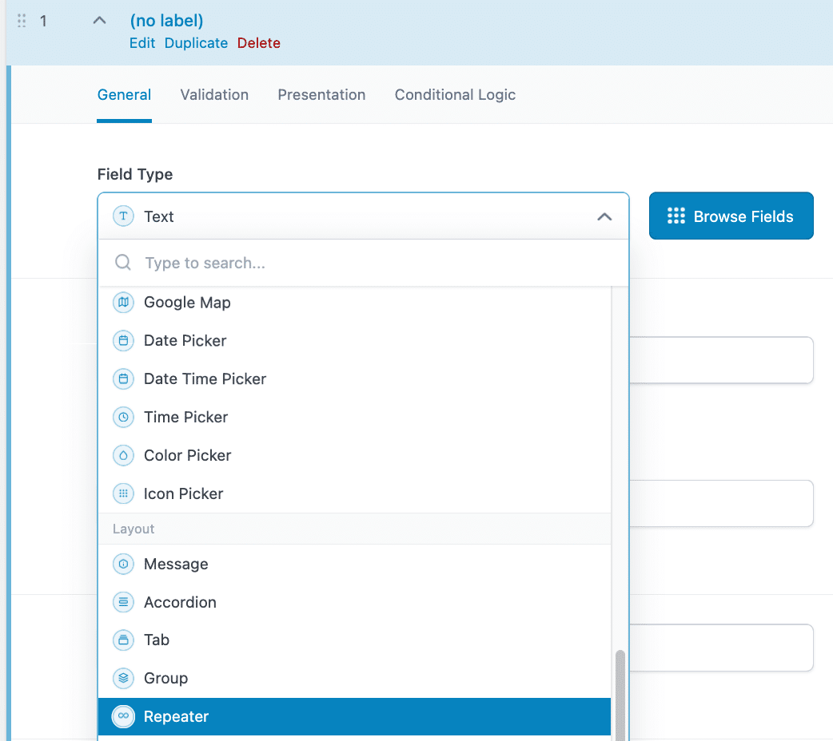Close the Field Type dropdown chevron

point(604,216)
